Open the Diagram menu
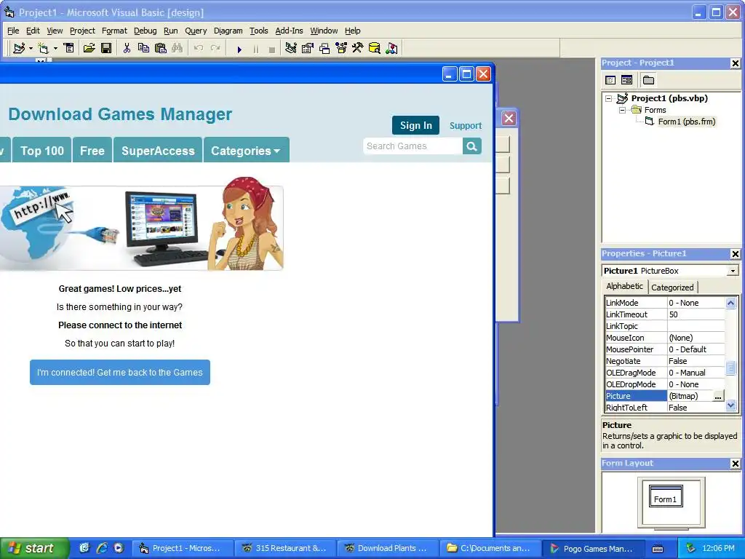745x559 pixels. pyautogui.click(x=228, y=31)
